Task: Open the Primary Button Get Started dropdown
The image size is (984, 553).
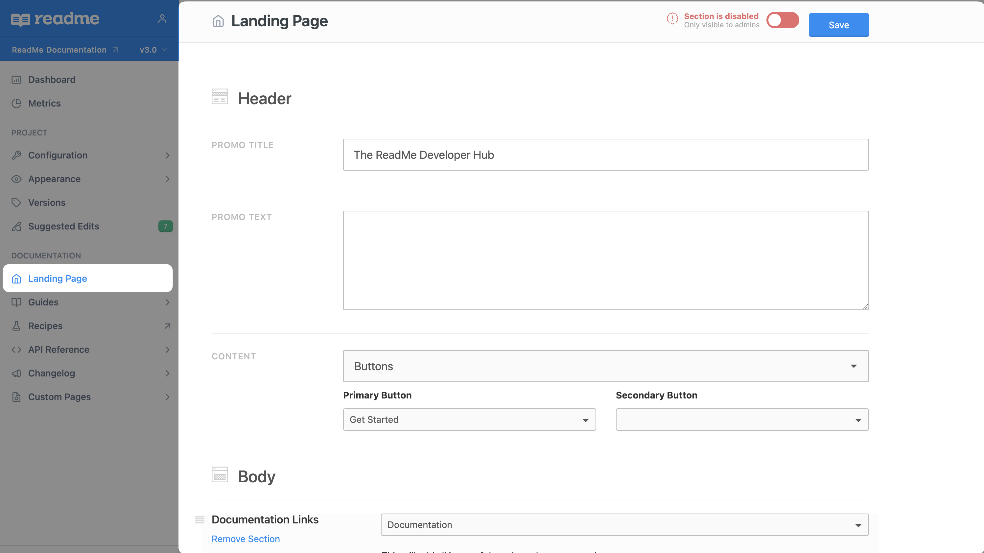Action: pos(469,420)
